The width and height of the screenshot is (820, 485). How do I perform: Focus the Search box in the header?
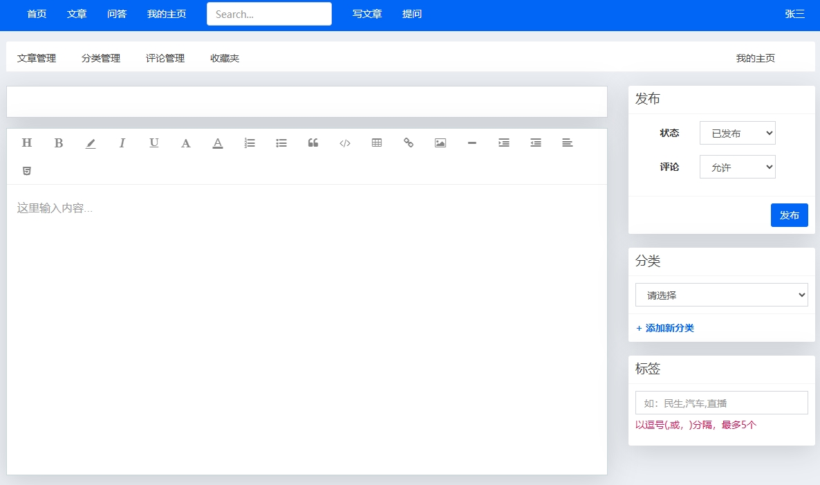click(x=269, y=14)
